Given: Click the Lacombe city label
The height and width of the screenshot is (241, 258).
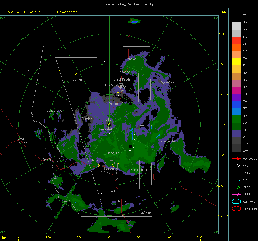Looking at the screenshot, I should (x=124, y=72).
